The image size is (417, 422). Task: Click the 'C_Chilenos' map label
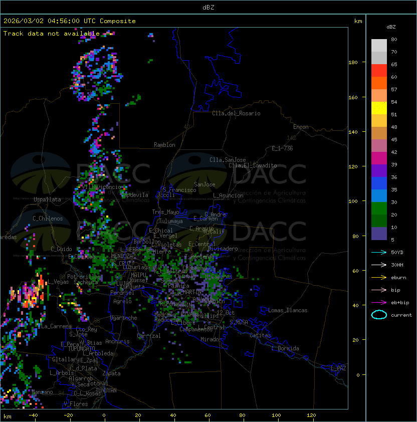(48, 219)
